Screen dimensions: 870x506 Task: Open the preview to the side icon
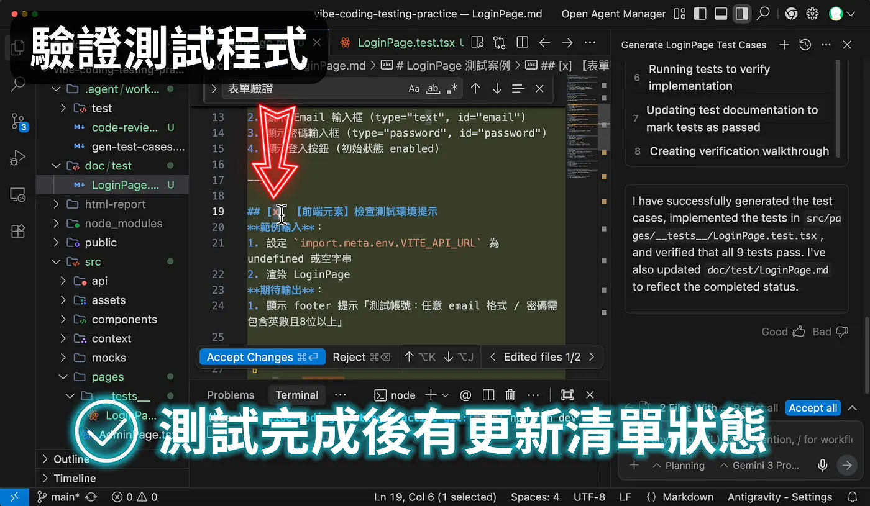tap(477, 43)
